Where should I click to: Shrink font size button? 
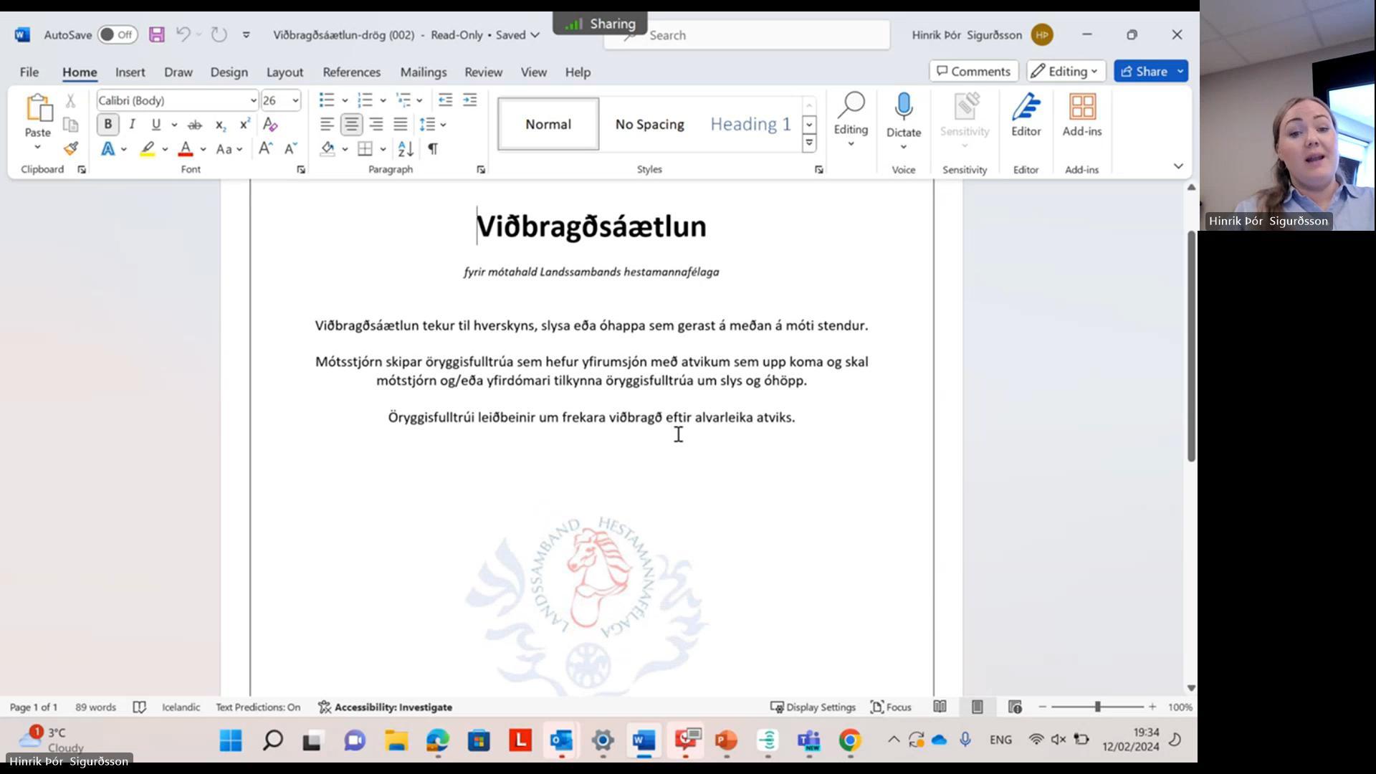click(x=290, y=149)
